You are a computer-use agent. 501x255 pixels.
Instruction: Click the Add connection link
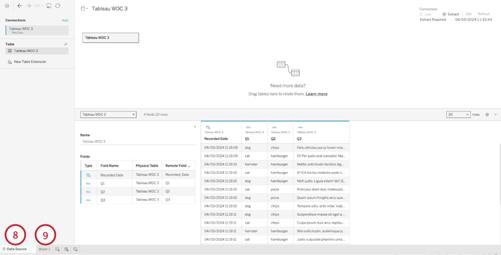point(65,21)
